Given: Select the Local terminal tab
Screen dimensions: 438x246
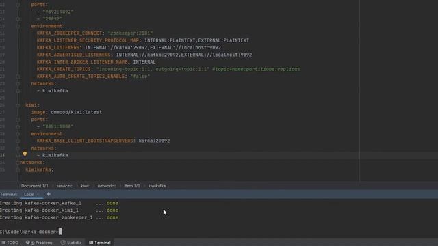Looking at the screenshot, I should tap(29, 194).
